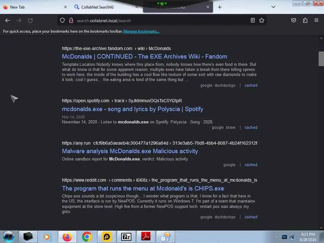The image size is (324, 243).
Task: Open the Pocket save icon
Action: pyautogui.click(x=293, y=20)
